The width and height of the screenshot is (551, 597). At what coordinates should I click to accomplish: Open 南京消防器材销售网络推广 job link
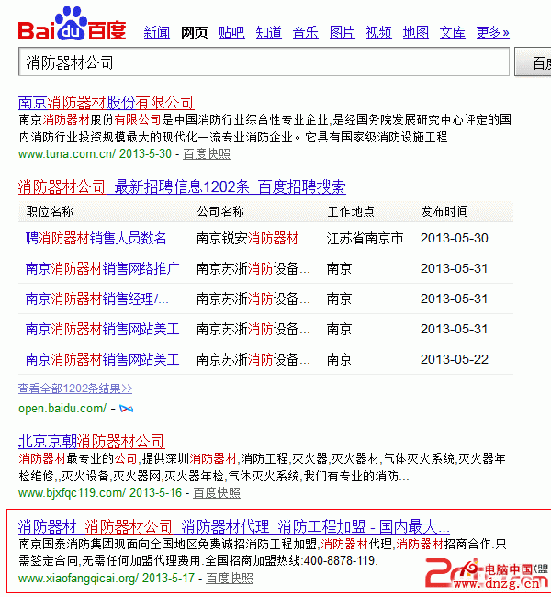103,268
